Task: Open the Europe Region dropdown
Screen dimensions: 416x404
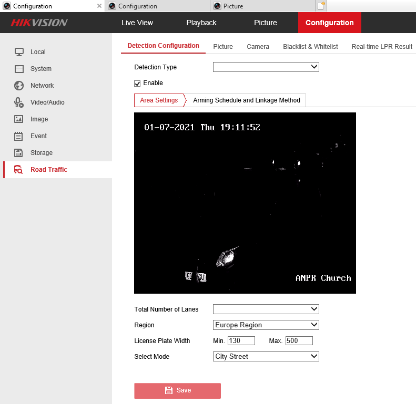Action: pyautogui.click(x=266, y=325)
